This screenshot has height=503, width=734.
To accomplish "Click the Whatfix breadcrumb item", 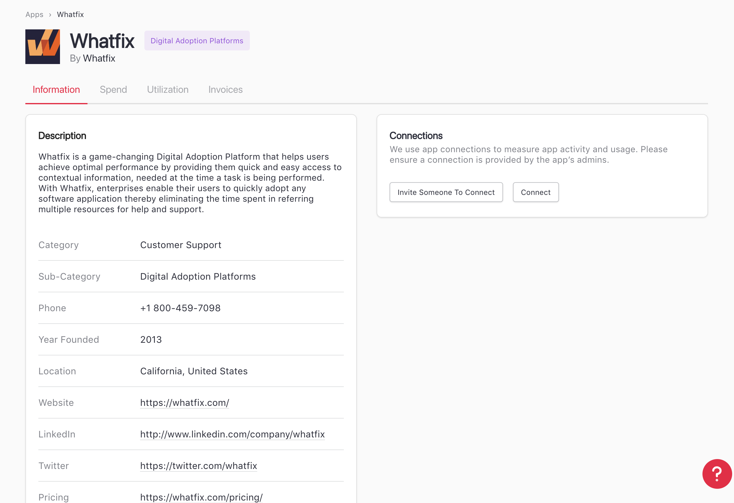I will click(x=70, y=15).
